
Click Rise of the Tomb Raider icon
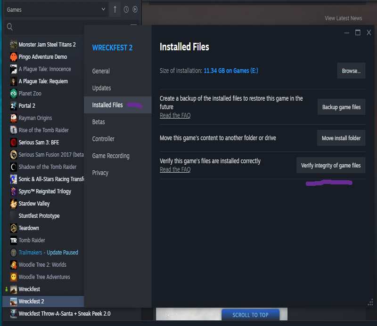coord(14,130)
